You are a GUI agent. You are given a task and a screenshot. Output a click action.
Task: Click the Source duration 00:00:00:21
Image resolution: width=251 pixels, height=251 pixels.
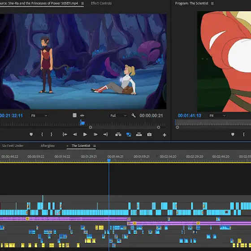click(x=151, y=116)
